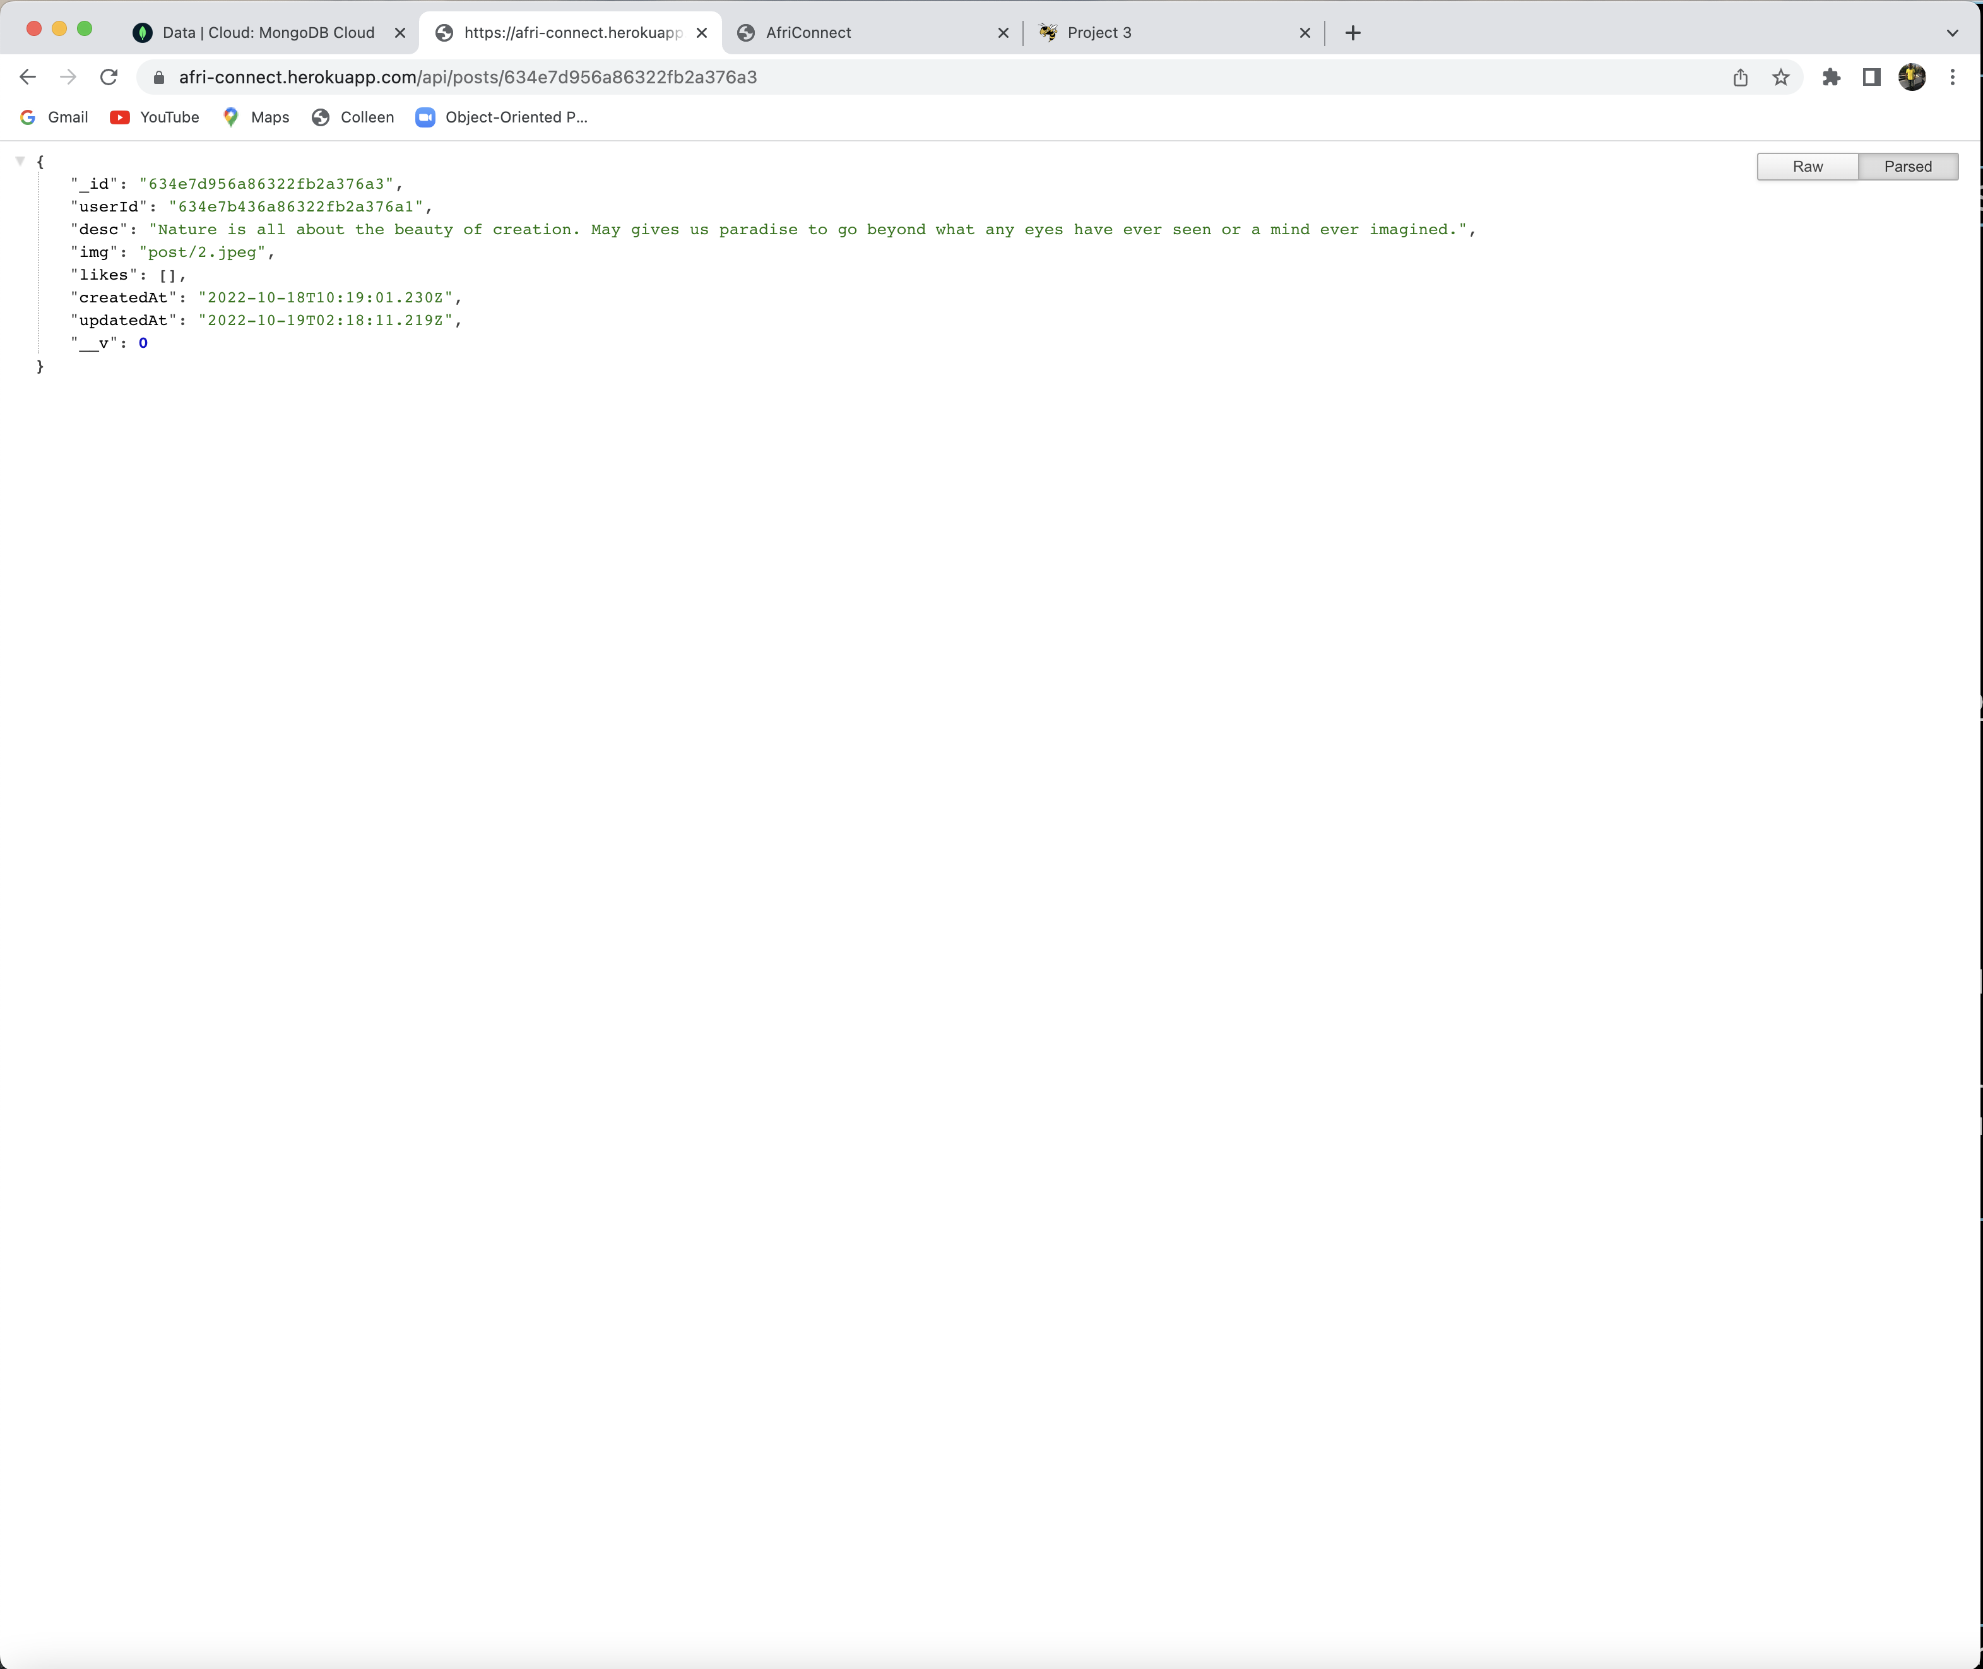Switch to Raw view of the JSON
The image size is (1983, 1669).
[x=1807, y=167]
